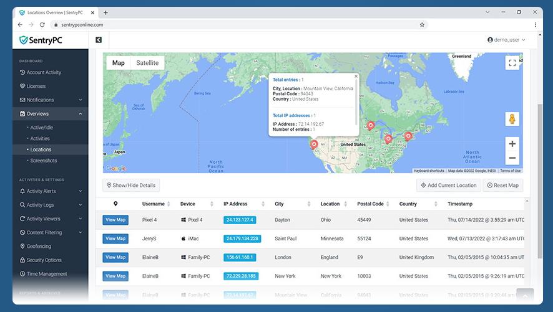Switch map to Satellite view
Viewport: 553px width, 312px height.
coord(147,63)
